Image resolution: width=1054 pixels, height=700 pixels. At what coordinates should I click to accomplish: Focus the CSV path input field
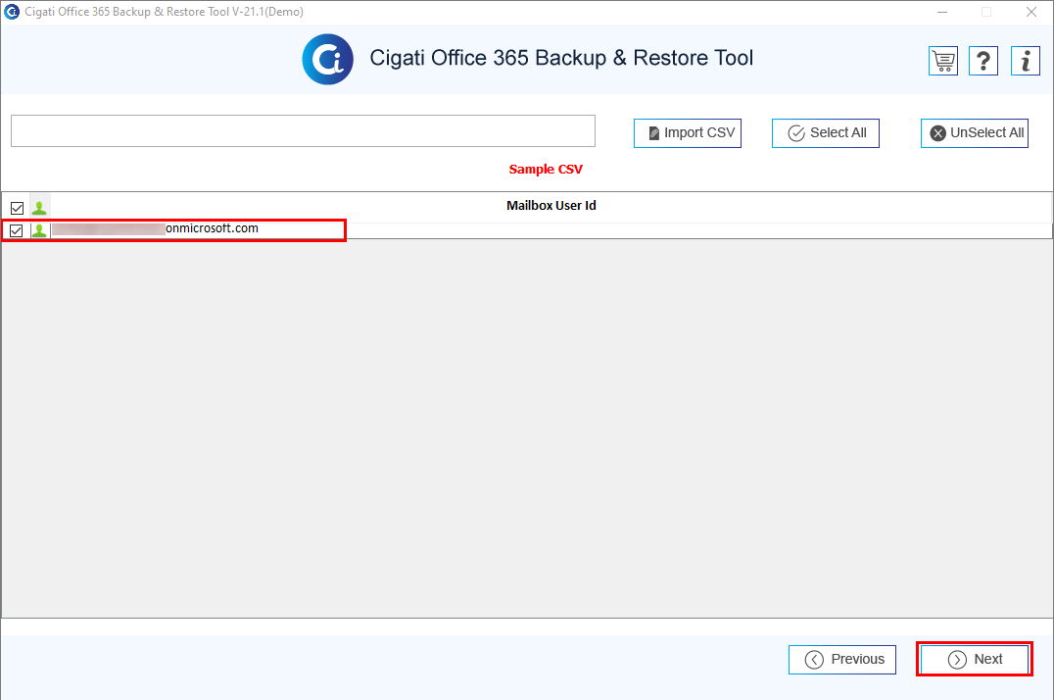click(x=303, y=130)
